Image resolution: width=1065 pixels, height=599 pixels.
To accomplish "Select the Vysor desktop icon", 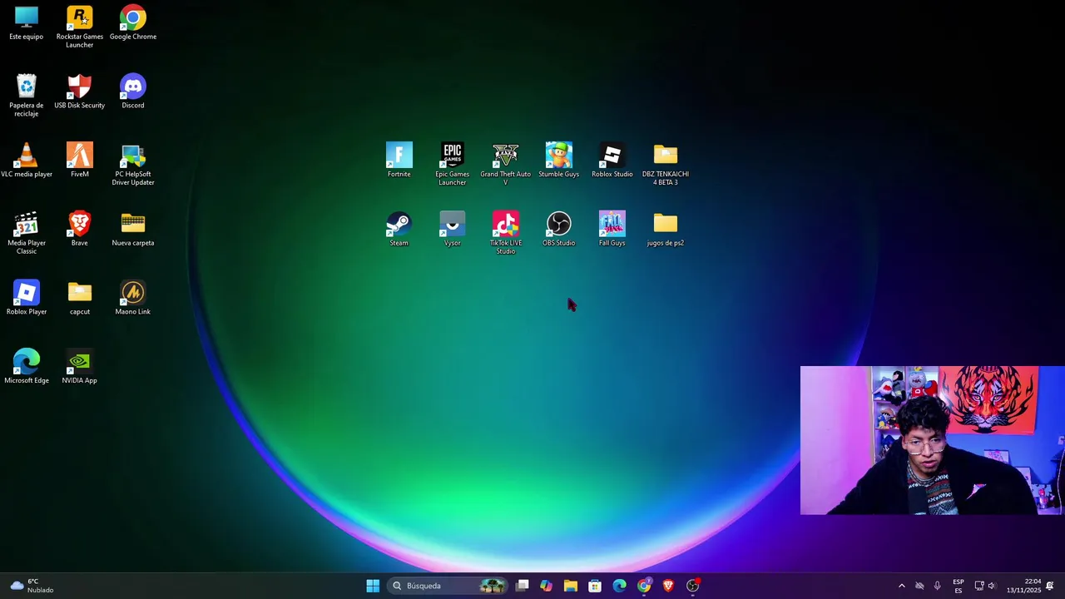I will click(x=453, y=230).
